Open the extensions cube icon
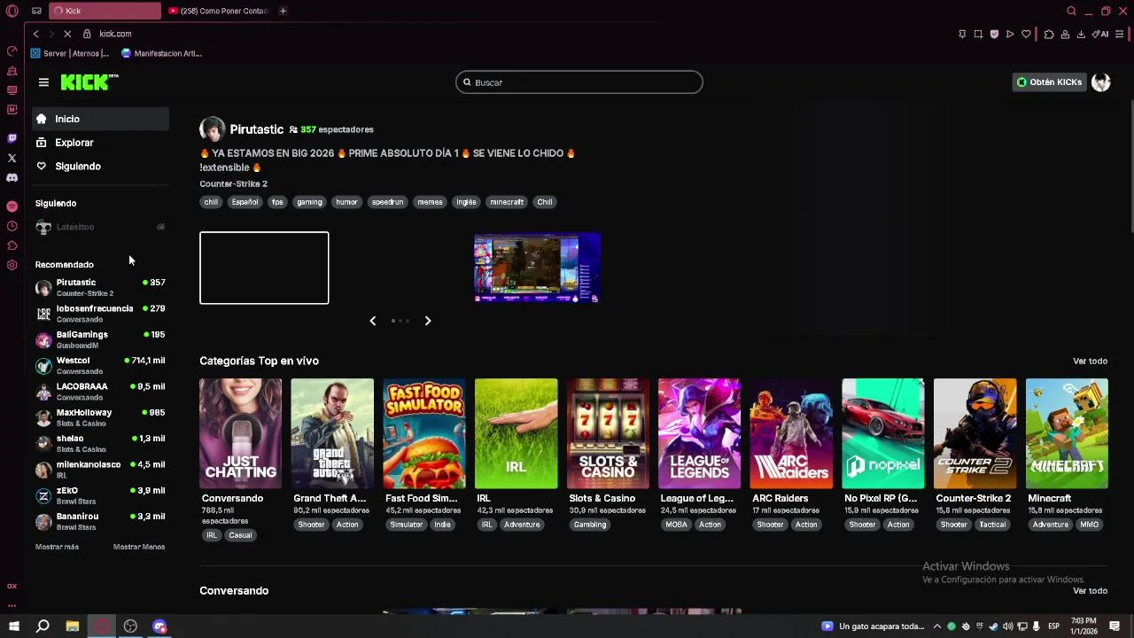Viewport: 1134px width, 638px height. pyautogui.click(x=1049, y=34)
